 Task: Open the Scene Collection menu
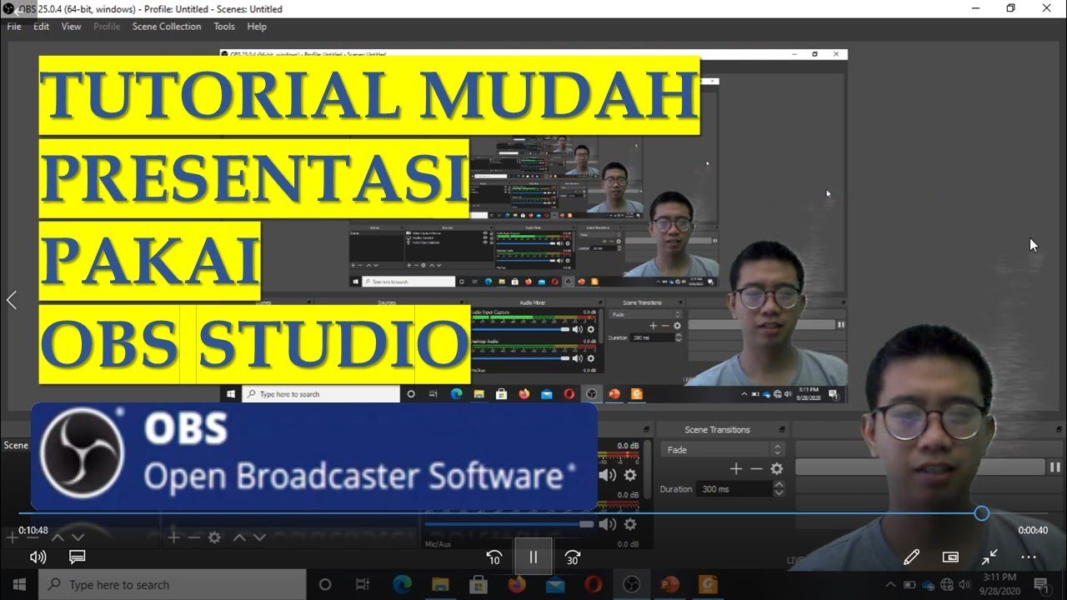(167, 27)
